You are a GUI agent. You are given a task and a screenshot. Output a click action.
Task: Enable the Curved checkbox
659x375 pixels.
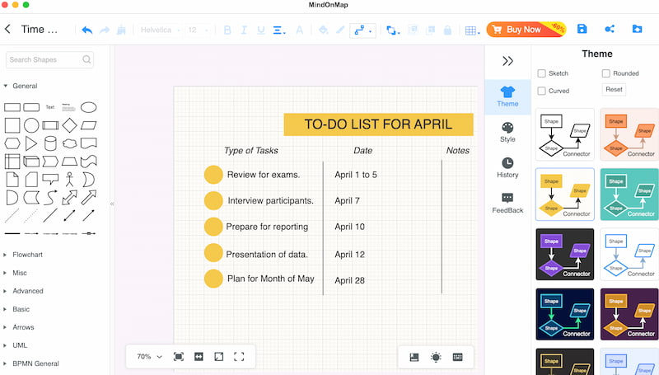coord(542,91)
